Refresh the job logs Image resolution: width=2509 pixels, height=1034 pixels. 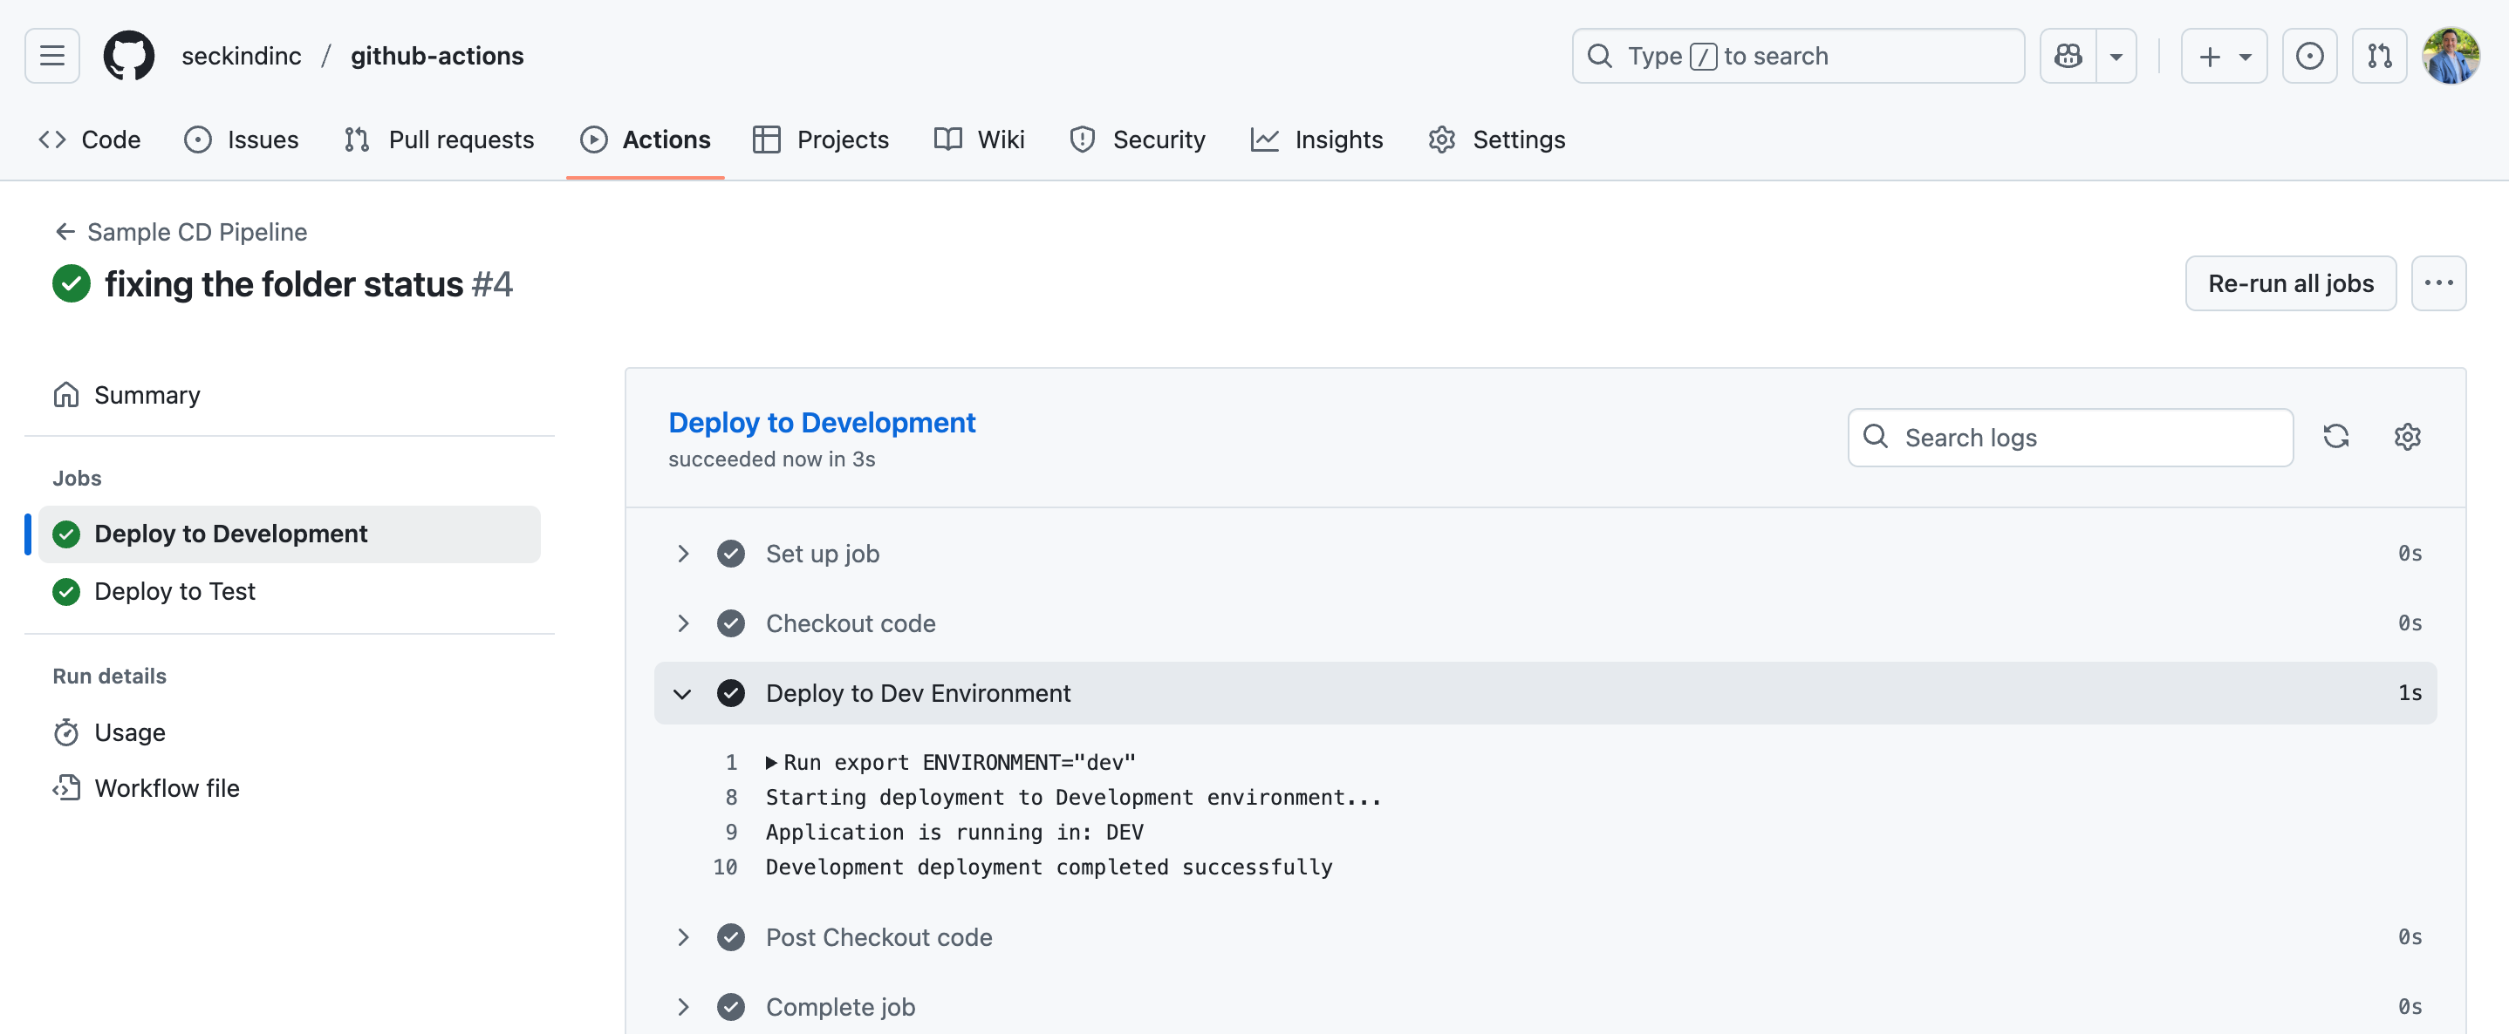pos(2335,436)
